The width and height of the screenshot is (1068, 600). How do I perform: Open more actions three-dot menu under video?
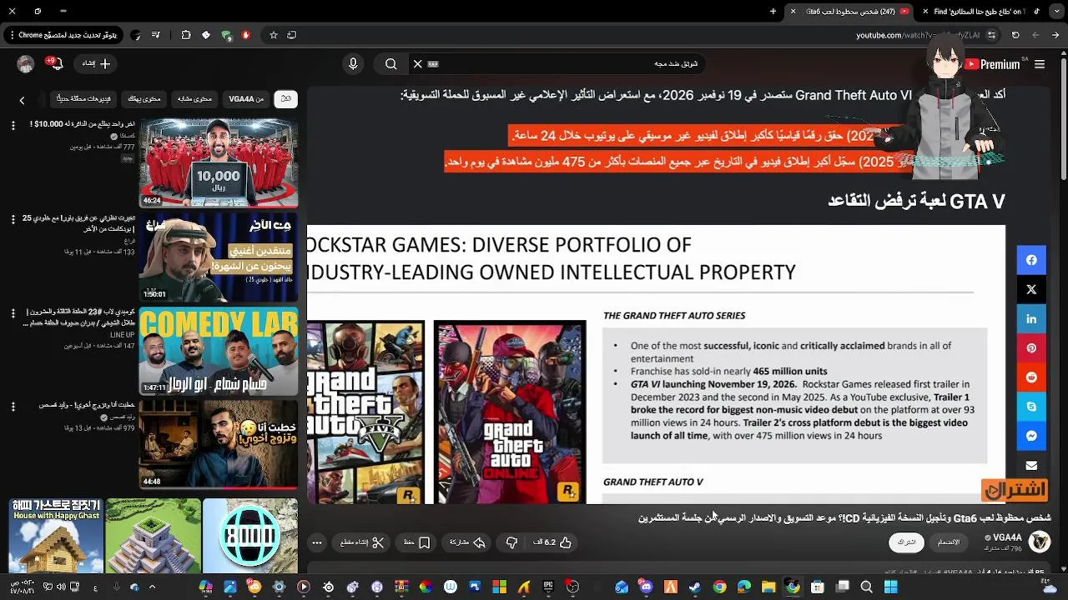(317, 542)
